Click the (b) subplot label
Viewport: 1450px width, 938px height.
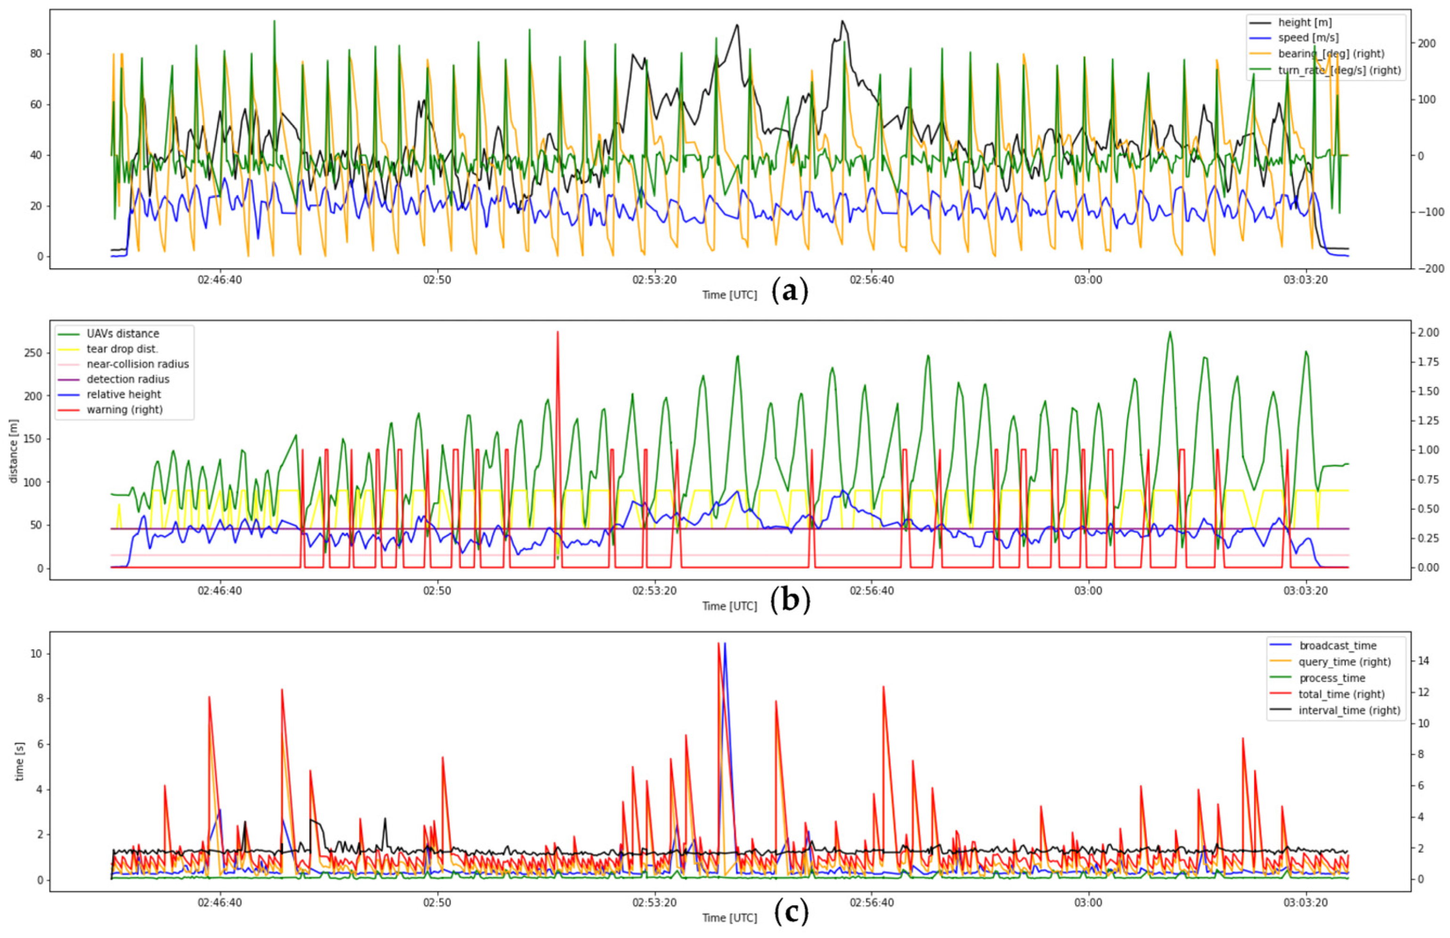click(790, 601)
